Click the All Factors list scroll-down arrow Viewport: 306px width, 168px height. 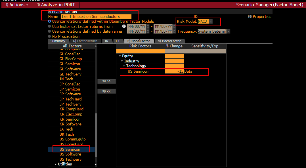[96, 165]
